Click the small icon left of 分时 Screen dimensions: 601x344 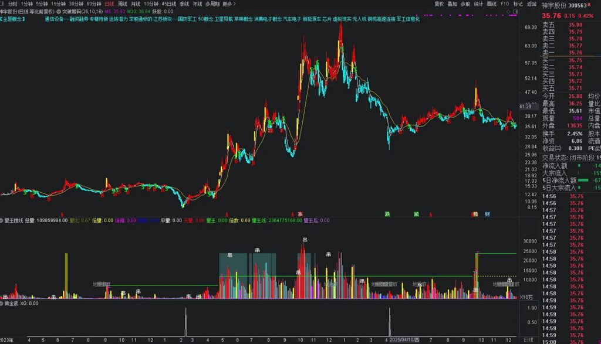(x=3, y=4)
